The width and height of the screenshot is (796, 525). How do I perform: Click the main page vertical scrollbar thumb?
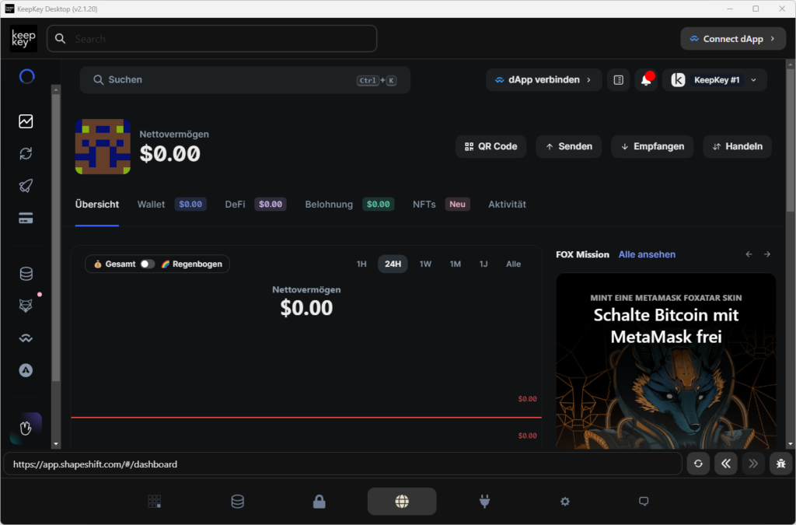pyautogui.click(x=790, y=140)
